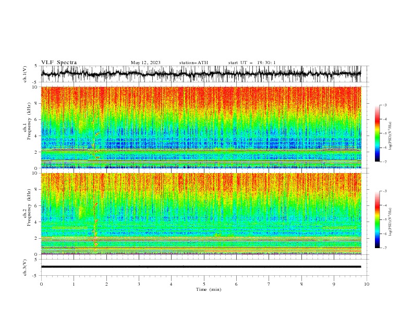The height and width of the screenshot is (319, 413).
Task: Click time axis tick label "4"
Action: [172, 284]
